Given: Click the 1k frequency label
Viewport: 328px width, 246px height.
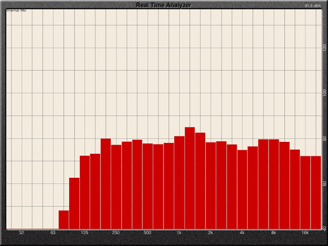Looking at the screenshot, I should point(179,233).
